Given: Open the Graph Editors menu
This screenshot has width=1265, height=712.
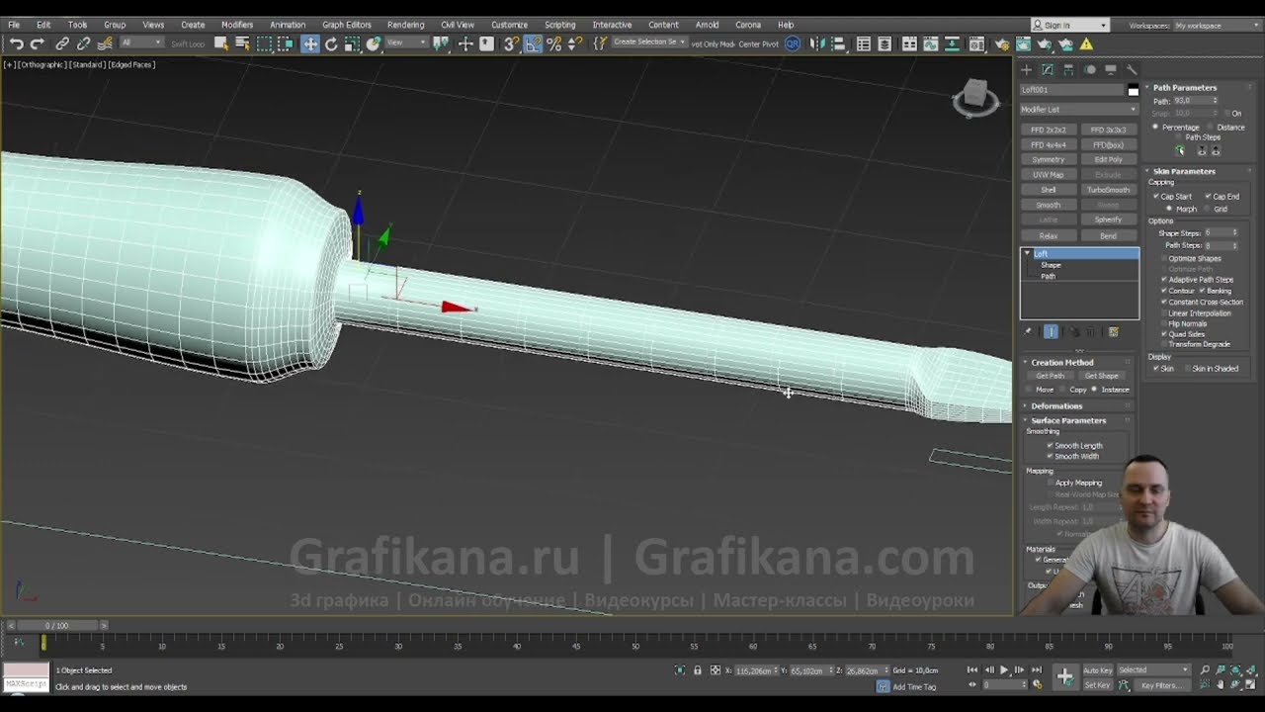Looking at the screenshot, I should coord(346,25).
